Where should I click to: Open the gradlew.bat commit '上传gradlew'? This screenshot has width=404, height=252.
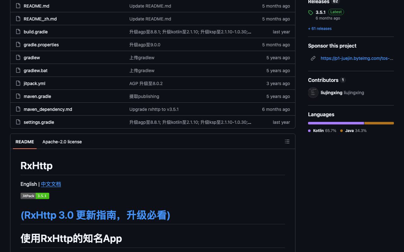142,71
